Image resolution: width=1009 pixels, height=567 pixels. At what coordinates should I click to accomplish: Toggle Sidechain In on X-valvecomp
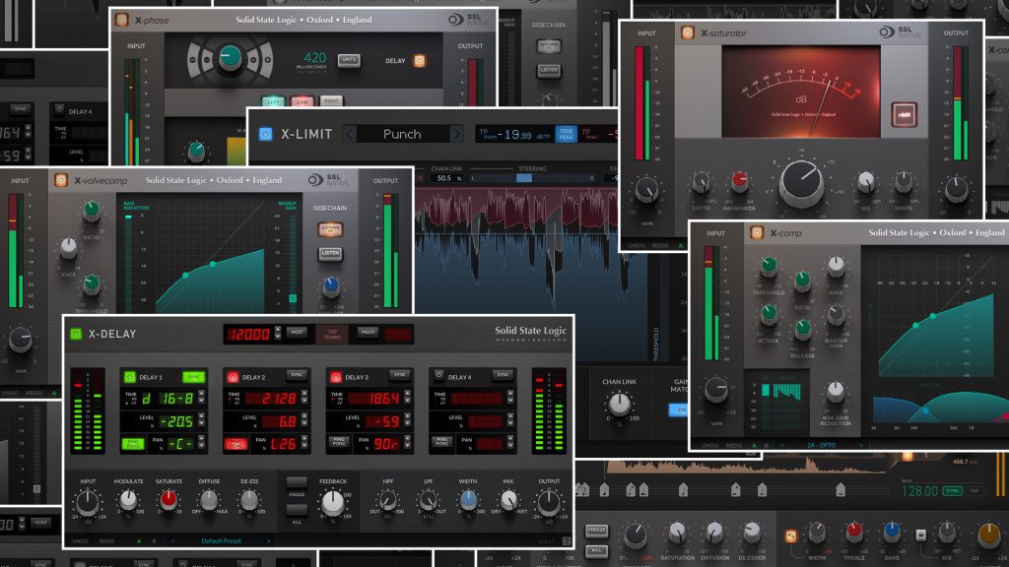(330, 228)
